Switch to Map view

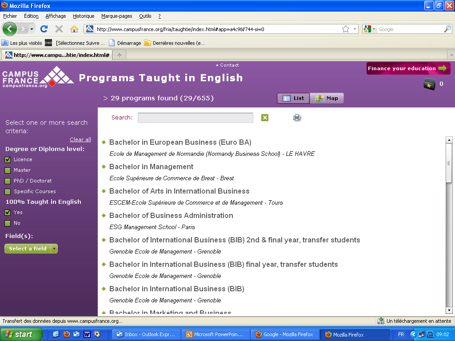(x=327, y=98)
